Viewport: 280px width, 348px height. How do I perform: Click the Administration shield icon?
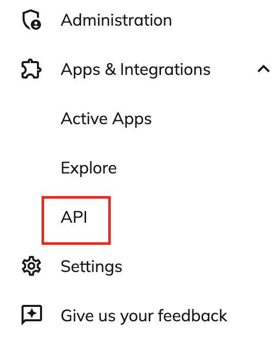pyautogui.click(x=31, y=20)
